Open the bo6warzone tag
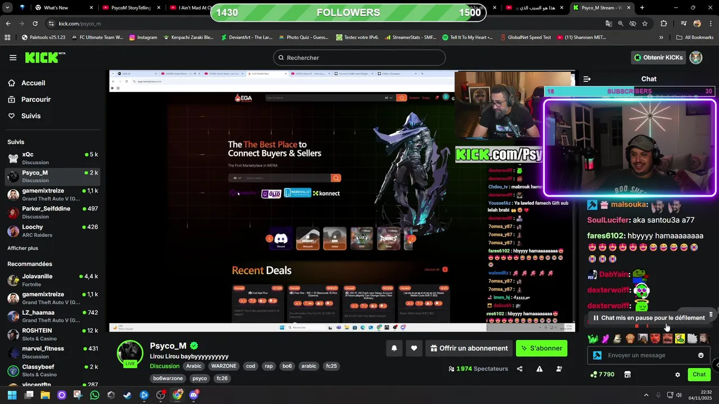This screenshot has height=404, width=719. [168, 378]
